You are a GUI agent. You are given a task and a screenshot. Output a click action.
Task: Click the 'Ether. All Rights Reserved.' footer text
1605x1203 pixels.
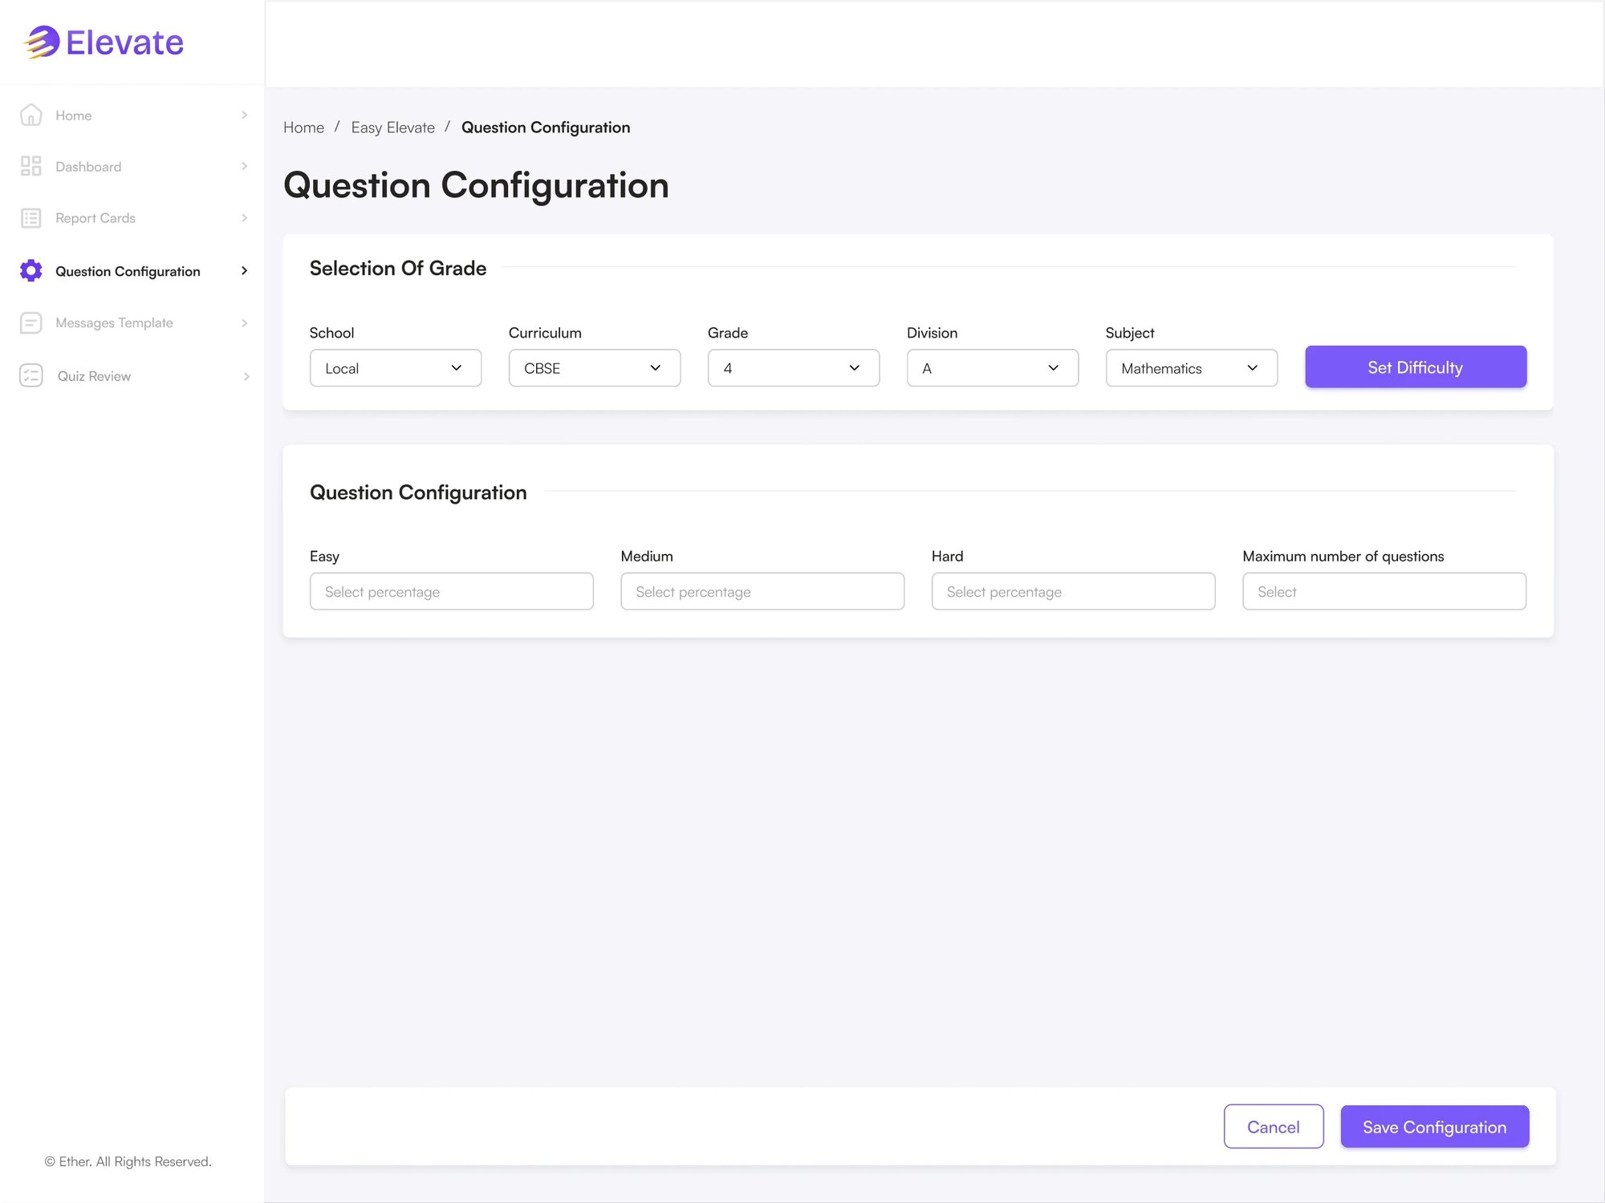128,1161
